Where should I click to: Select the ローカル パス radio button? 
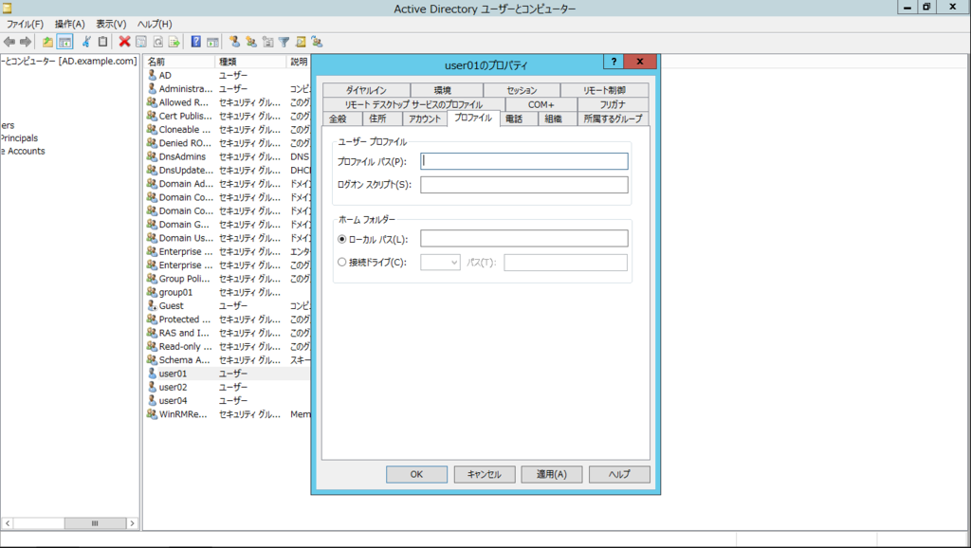[341, 239]
